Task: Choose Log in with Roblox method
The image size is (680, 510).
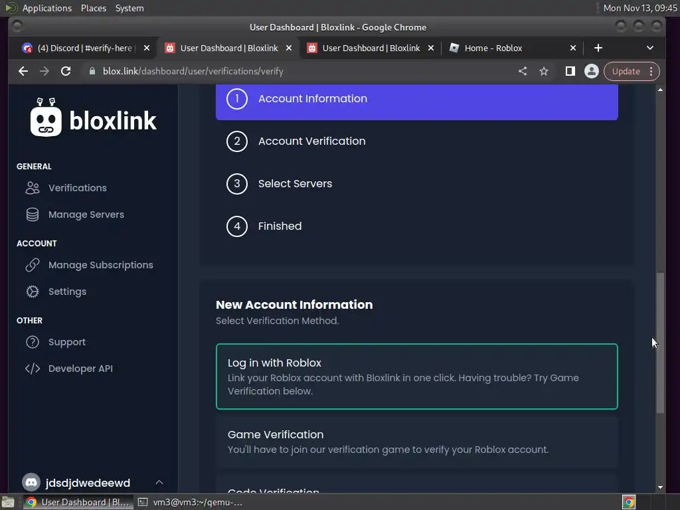Action: click(417, 377)
